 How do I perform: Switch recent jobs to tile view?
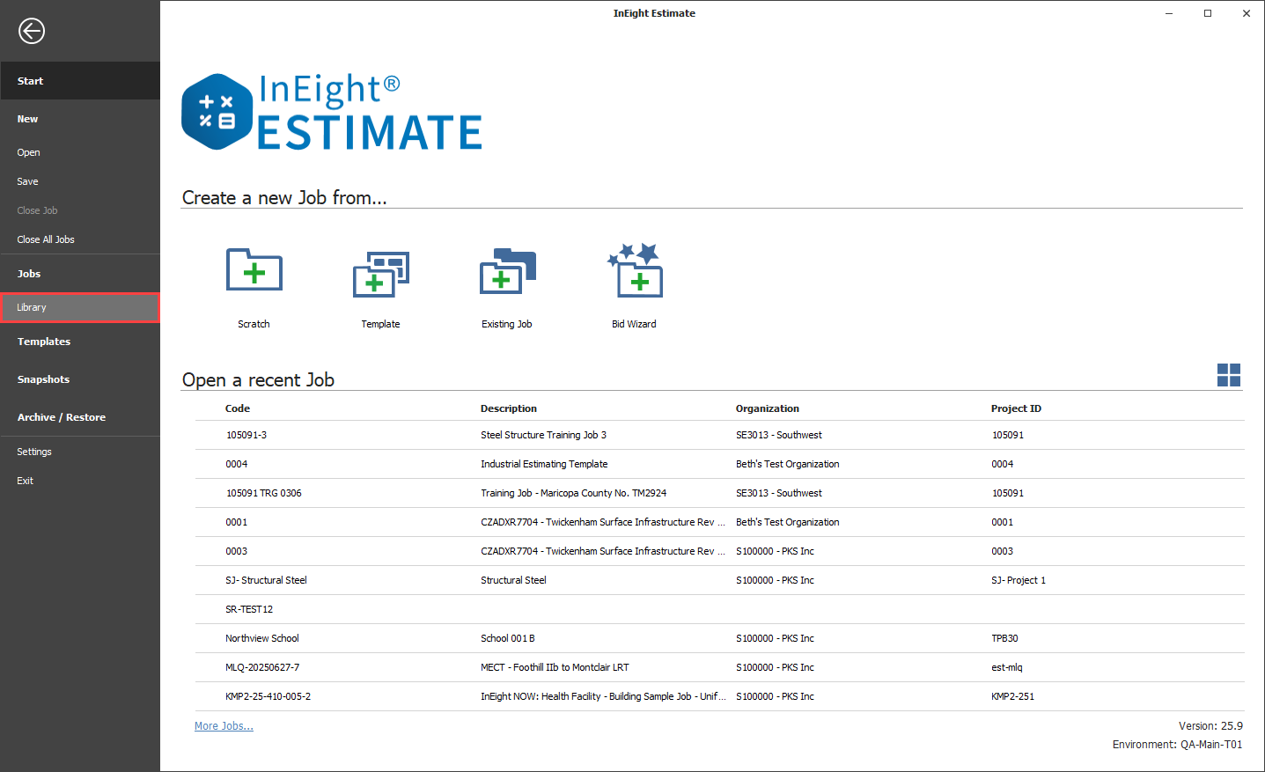pyautogui.click(x=1228, y=375)
